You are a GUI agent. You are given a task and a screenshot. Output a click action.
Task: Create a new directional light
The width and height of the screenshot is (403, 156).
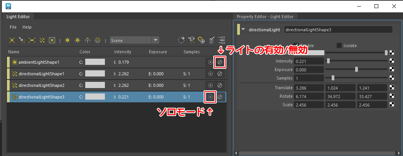click(42, 40)
